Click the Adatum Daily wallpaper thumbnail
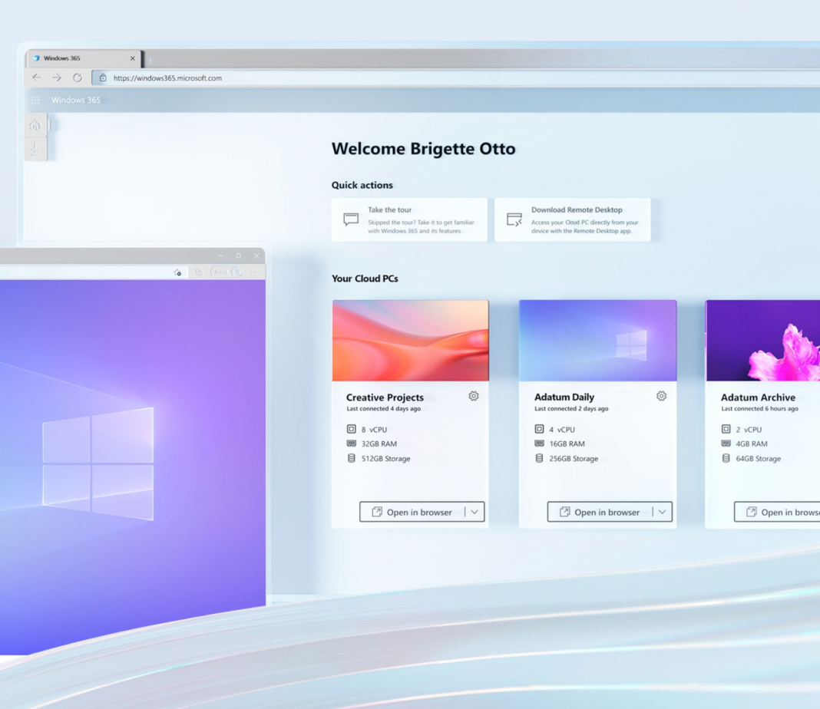The image size is (820, 709). [598, 340]
